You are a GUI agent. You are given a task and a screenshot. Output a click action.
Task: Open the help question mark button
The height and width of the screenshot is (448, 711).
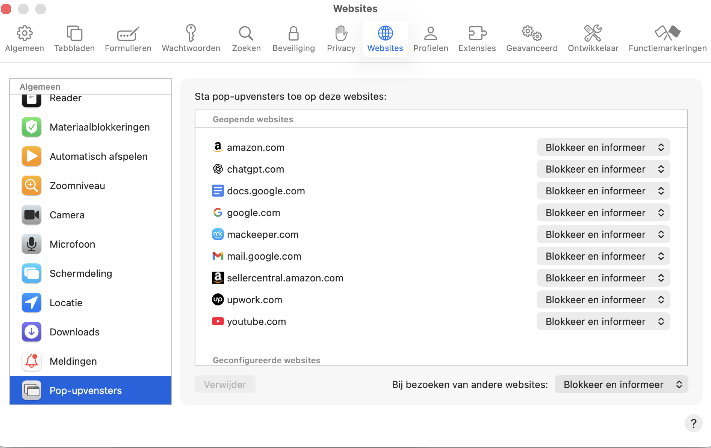click(x=693, y=423)
